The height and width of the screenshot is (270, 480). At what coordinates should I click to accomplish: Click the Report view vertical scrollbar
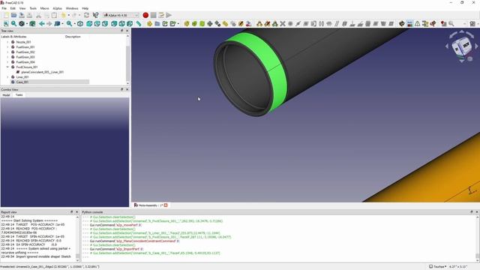(78, 238)
